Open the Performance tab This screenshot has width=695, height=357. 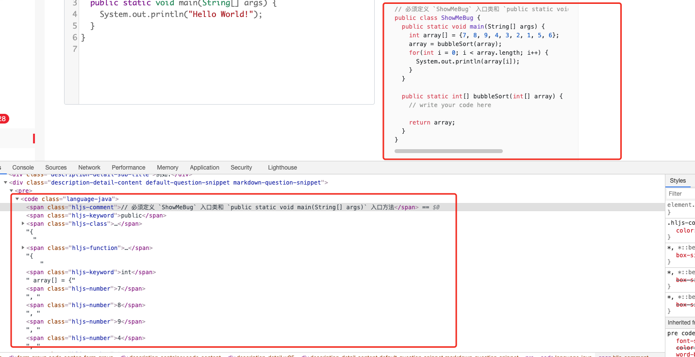128,167
